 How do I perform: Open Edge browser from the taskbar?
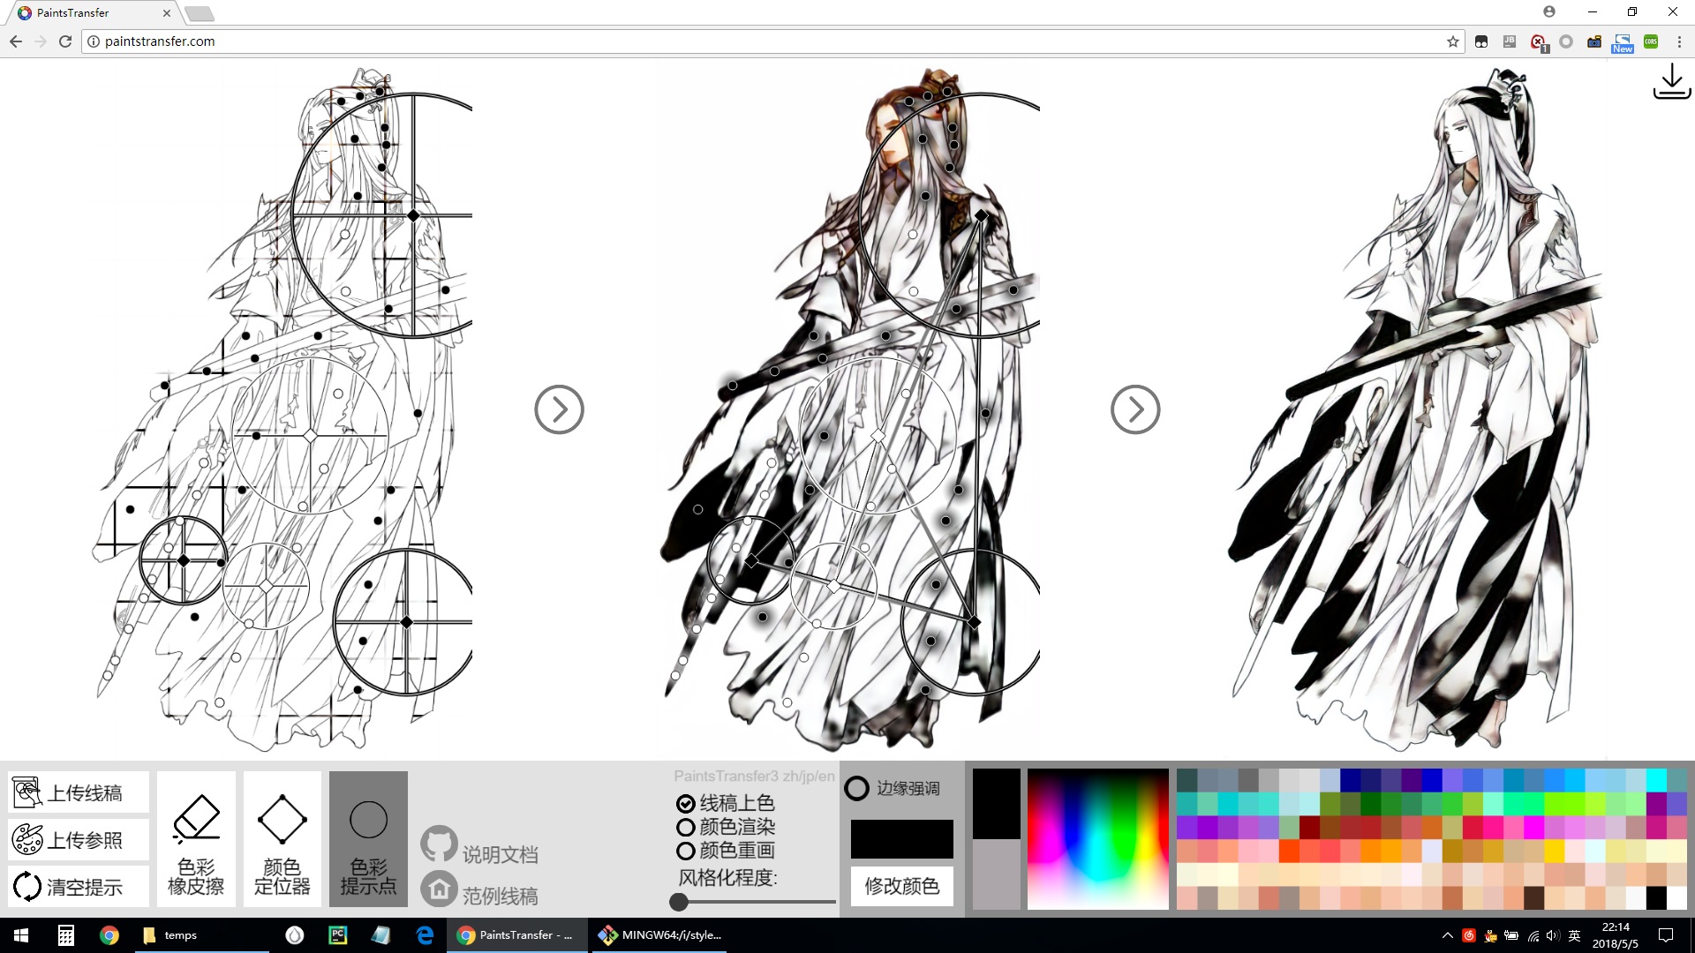425,935
